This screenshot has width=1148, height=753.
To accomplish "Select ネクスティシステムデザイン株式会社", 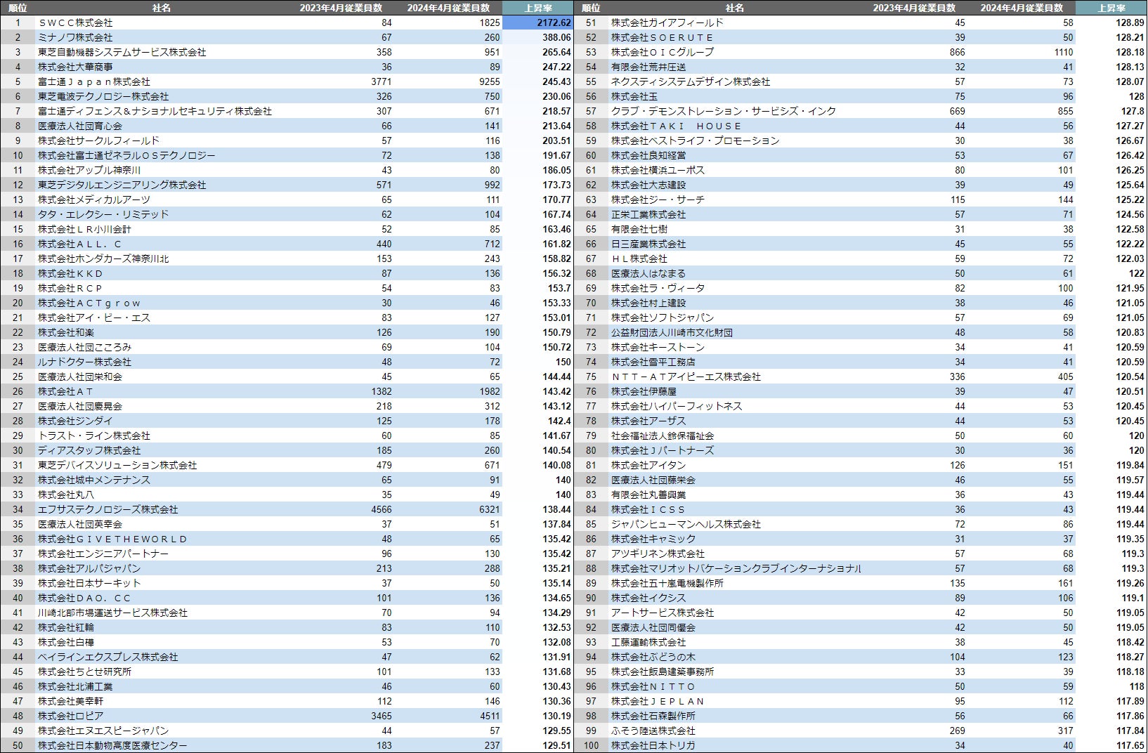I will click(x=691, y=81).
